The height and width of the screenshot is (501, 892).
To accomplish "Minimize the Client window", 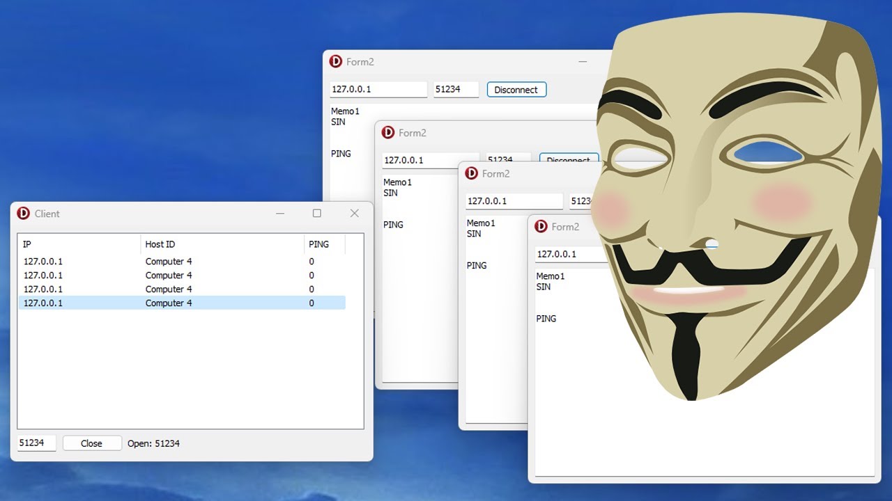I will pyautogui.click(x=280, y=214).
